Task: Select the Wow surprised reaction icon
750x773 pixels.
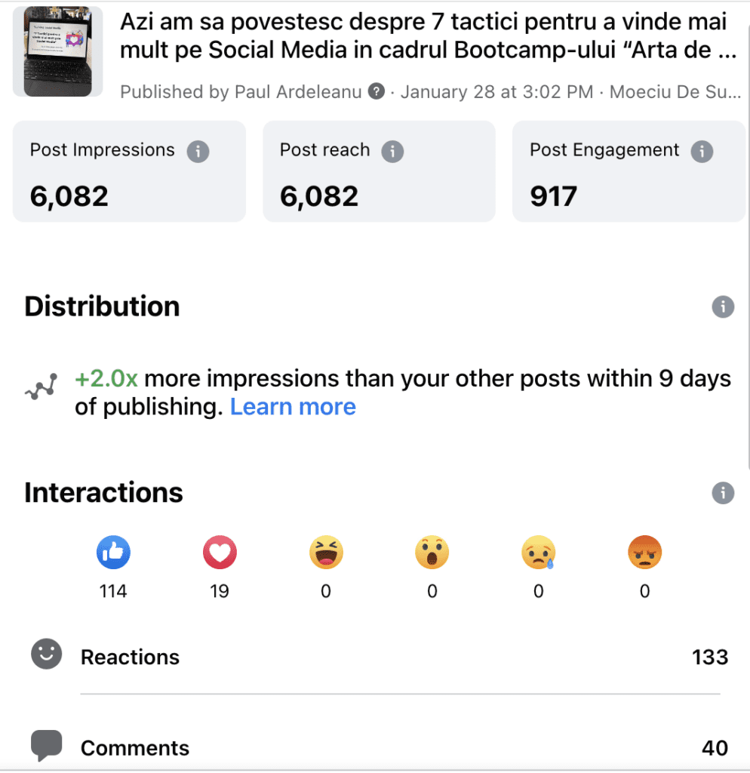Action: pyautogui.click(x=432, y=552)
